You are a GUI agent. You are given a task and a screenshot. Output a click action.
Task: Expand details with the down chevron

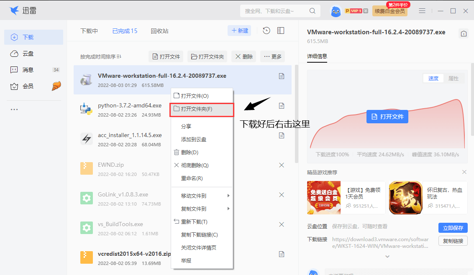(387, 257)
